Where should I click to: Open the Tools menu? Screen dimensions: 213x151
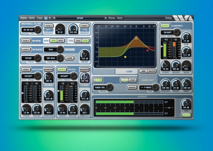120,18
